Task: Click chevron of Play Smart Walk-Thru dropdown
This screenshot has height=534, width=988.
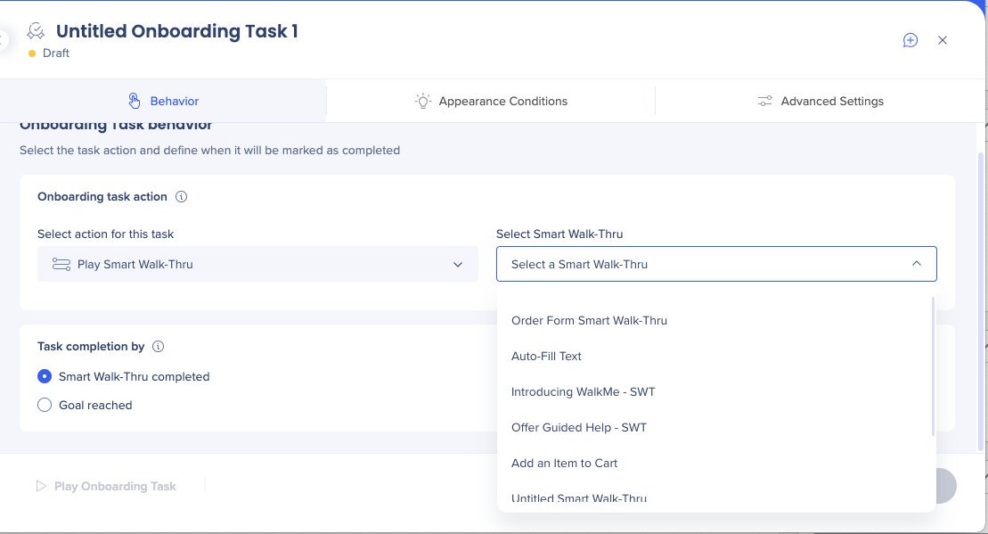Action: tap(458, 265)
